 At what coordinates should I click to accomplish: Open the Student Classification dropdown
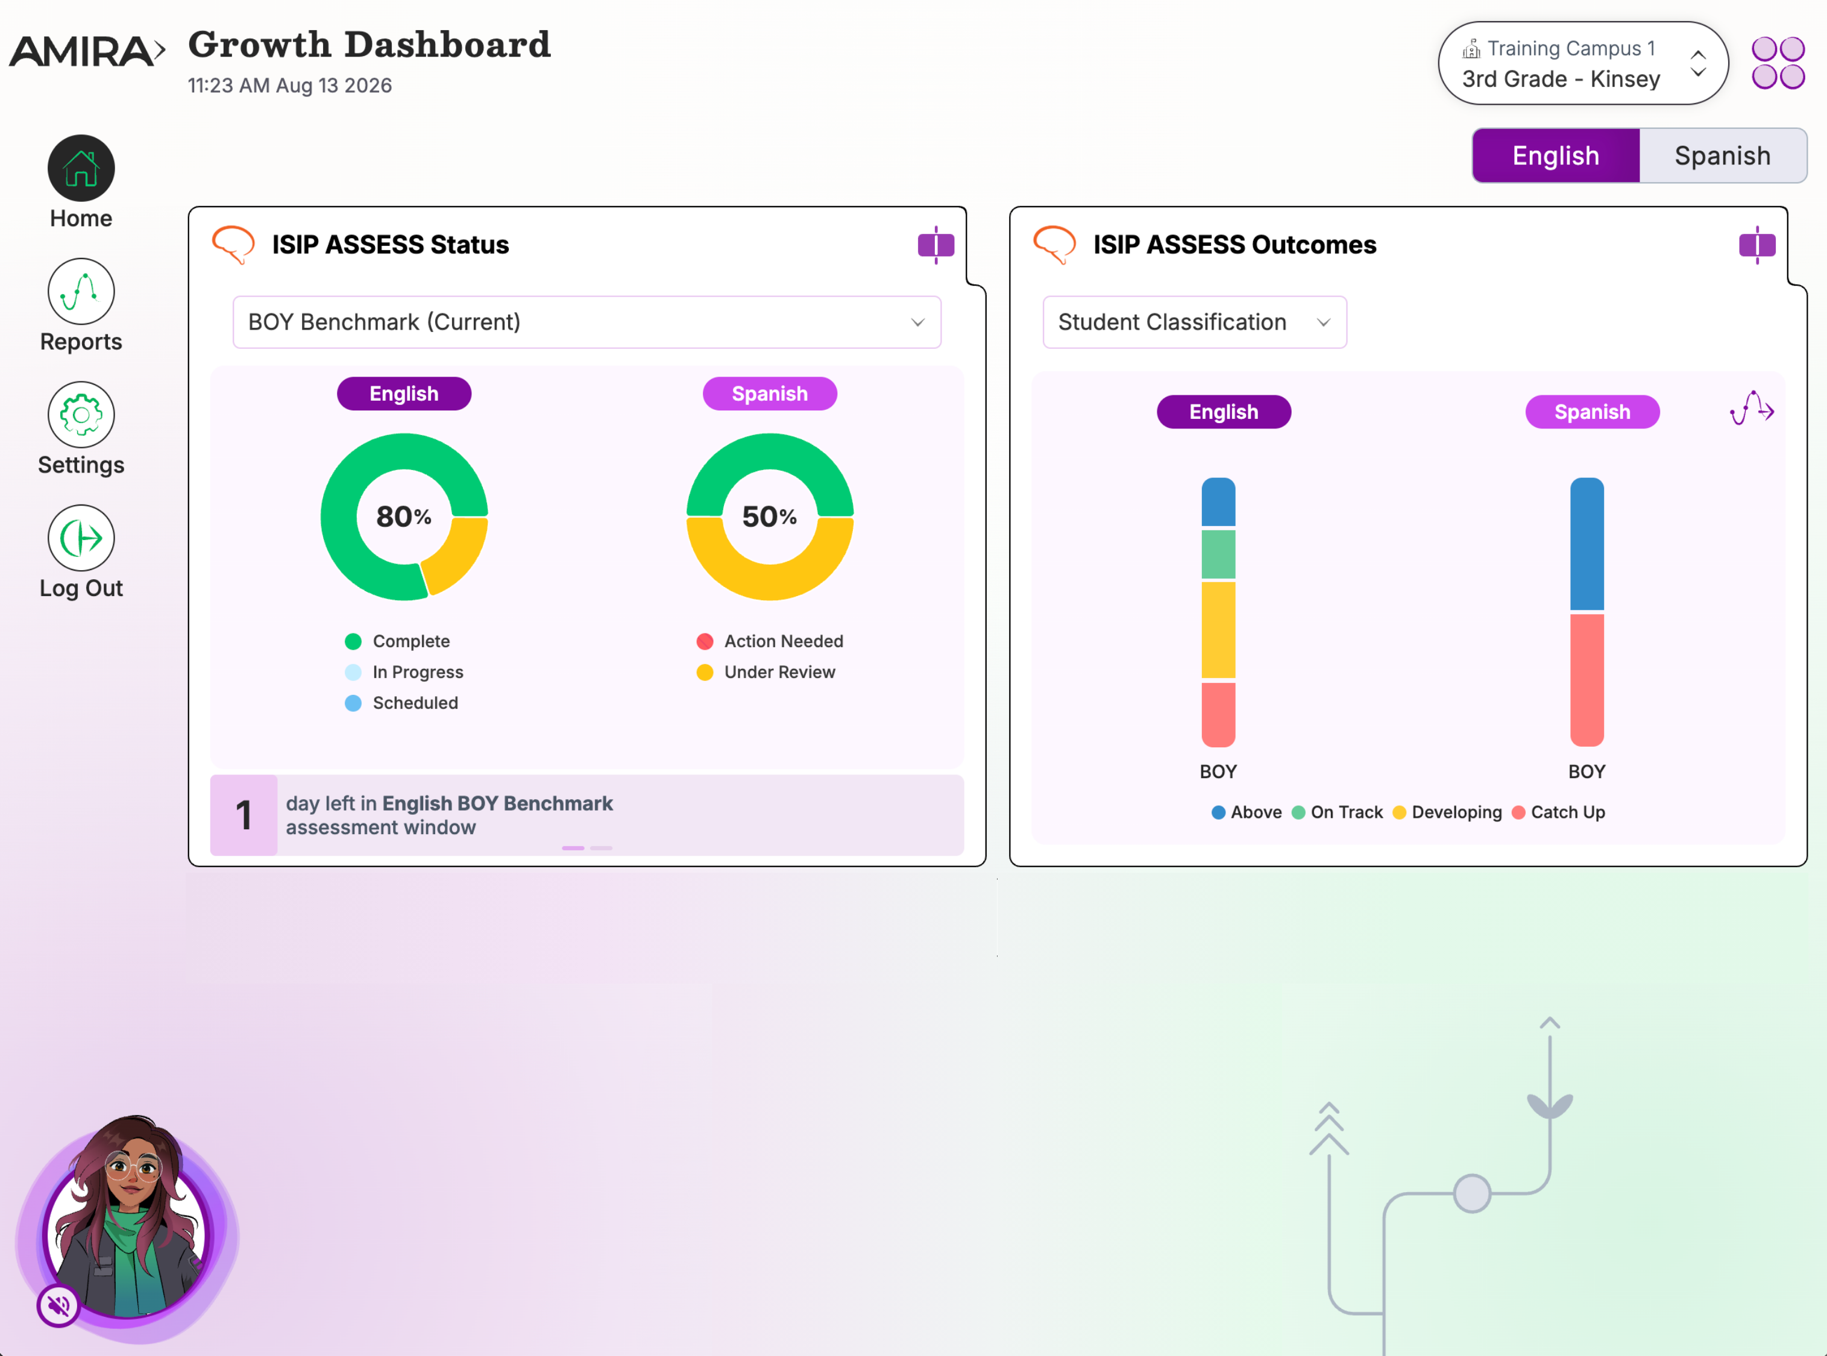tap(1194, 322)
